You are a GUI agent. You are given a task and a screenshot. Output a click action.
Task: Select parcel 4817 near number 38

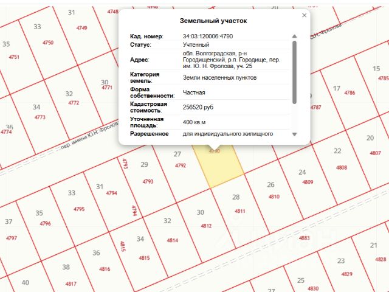(71, 284)
